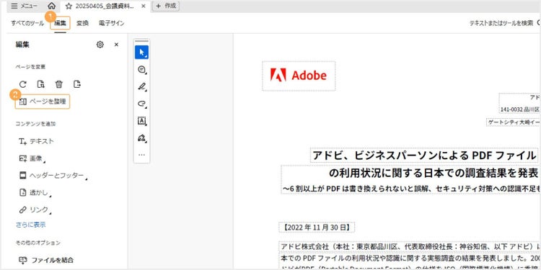Click the さらに表示 link

click(30, 225)
